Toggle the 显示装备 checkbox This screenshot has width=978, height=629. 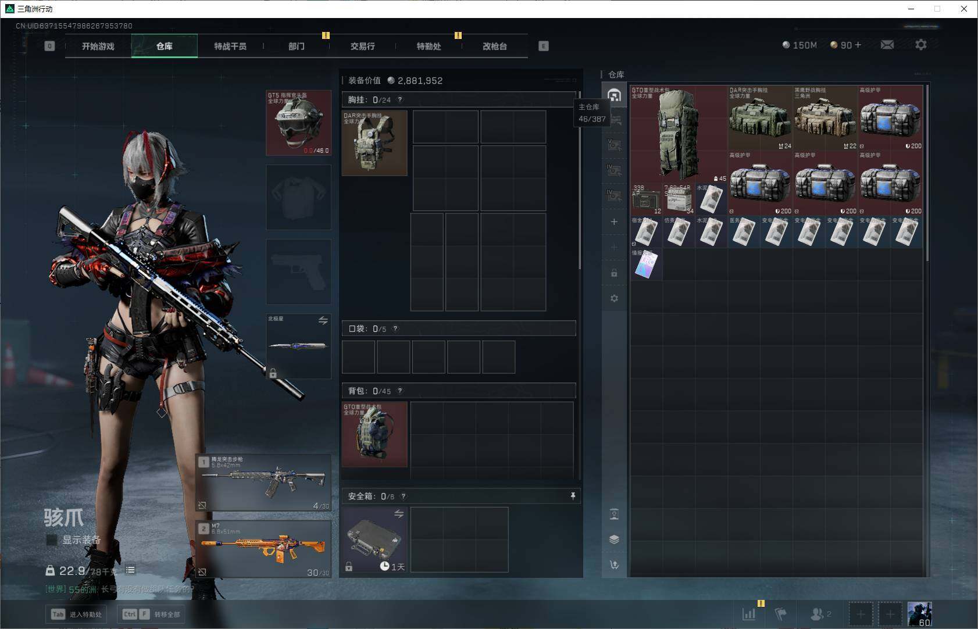52,540
